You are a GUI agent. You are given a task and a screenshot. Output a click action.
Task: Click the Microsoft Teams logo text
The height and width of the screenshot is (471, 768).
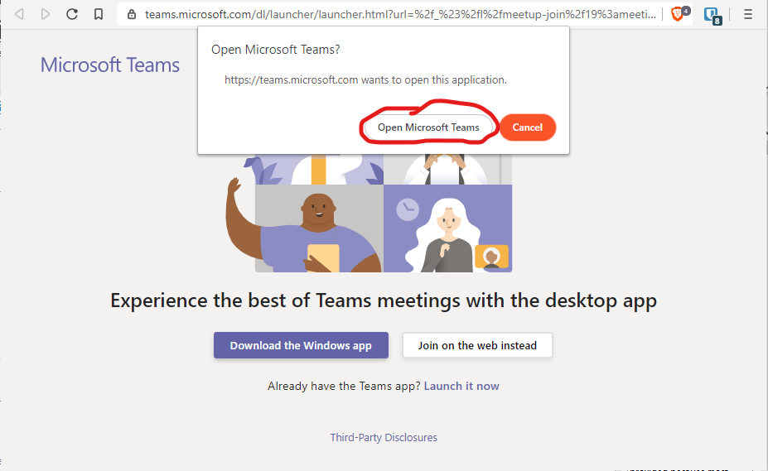tap(110, 65)
